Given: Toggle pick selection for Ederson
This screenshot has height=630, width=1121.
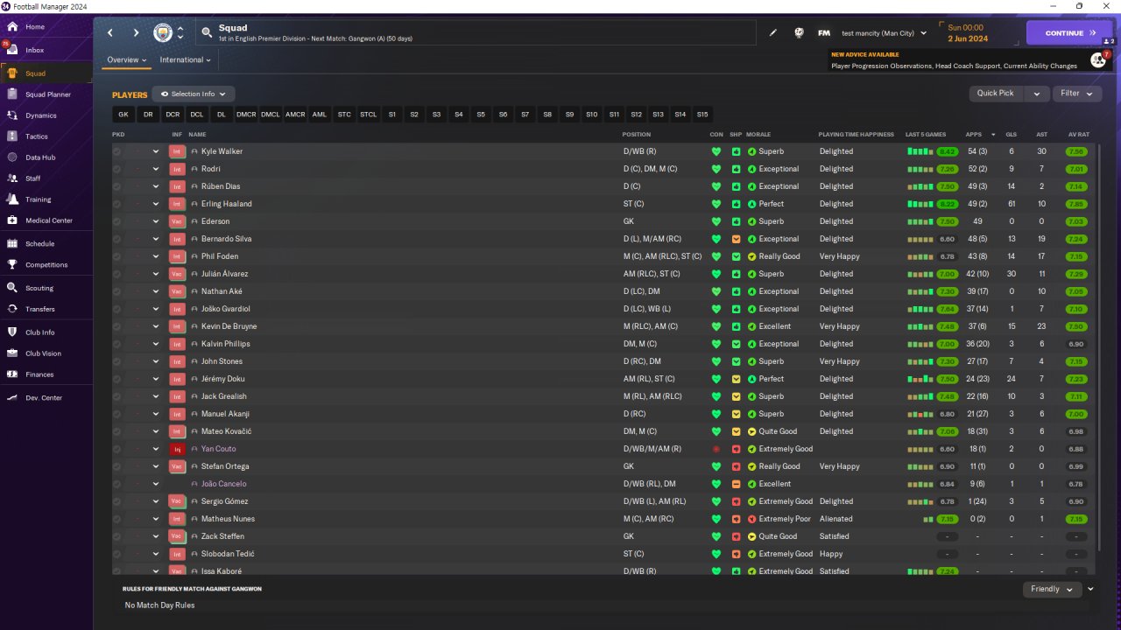Looking at the screenshot, I should point(116,221).
